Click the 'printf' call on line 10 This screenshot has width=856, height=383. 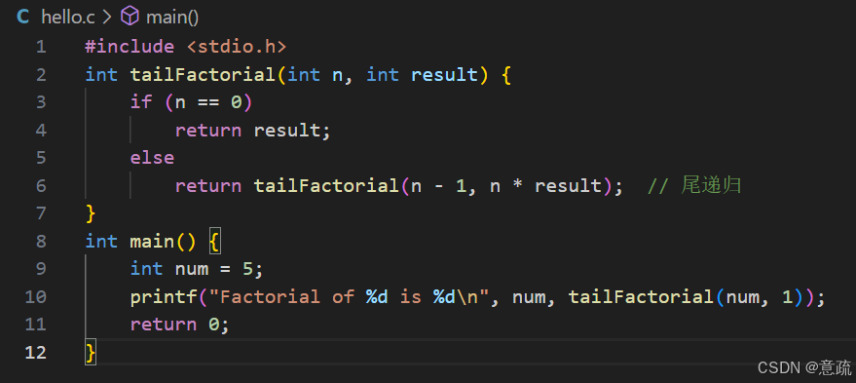click(164, 296)
